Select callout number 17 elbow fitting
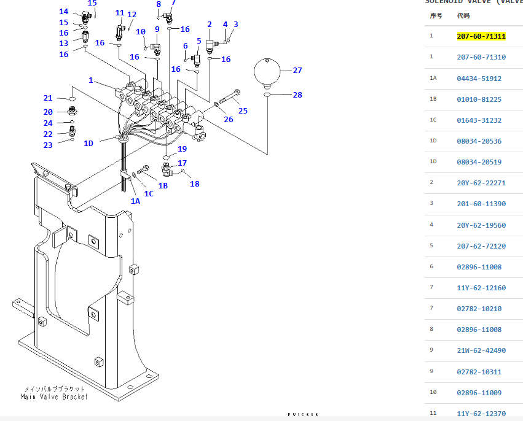This screenshot has width=523, height=421. [182, 163]
